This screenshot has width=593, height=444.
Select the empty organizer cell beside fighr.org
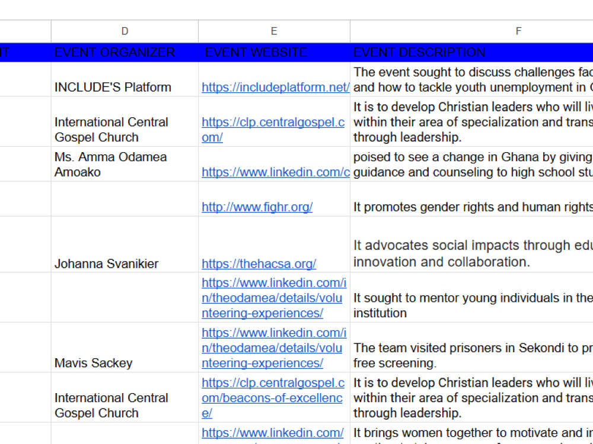(125, 199)
